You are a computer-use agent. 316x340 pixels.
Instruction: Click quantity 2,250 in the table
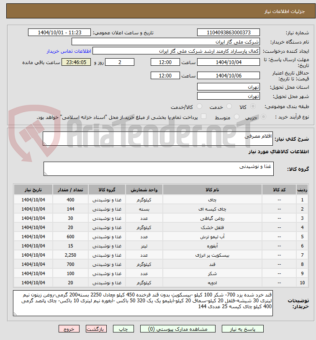pyautogui.click(x=70, y=255)
